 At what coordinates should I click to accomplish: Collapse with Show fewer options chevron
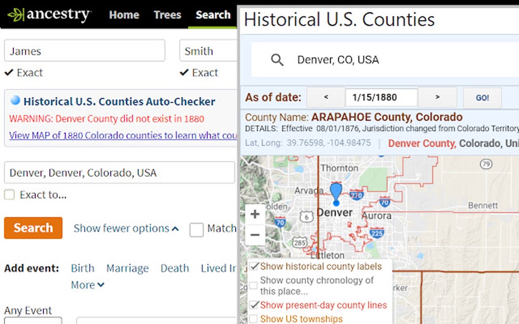point(176,229)
